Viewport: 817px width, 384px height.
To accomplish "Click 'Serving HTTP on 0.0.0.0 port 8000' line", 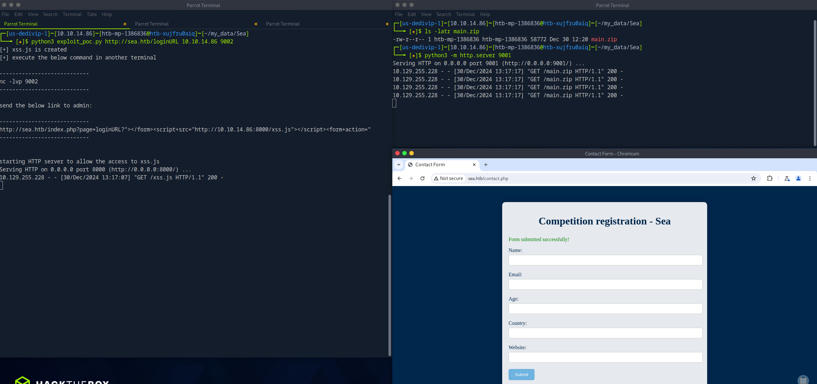I will coord(95,169).
